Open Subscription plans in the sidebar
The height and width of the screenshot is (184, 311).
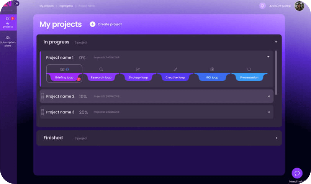8,41
